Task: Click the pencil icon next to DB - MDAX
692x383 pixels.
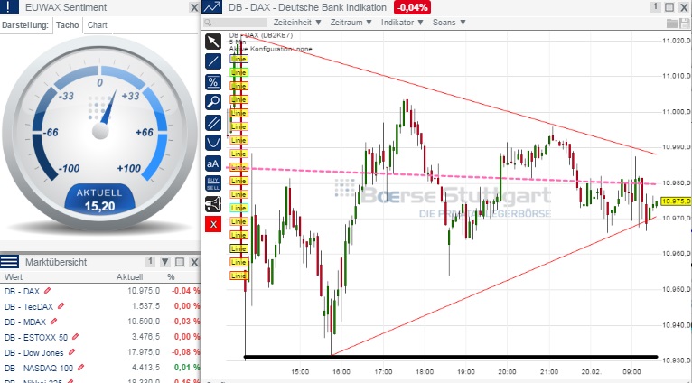Action: point(53,322)
